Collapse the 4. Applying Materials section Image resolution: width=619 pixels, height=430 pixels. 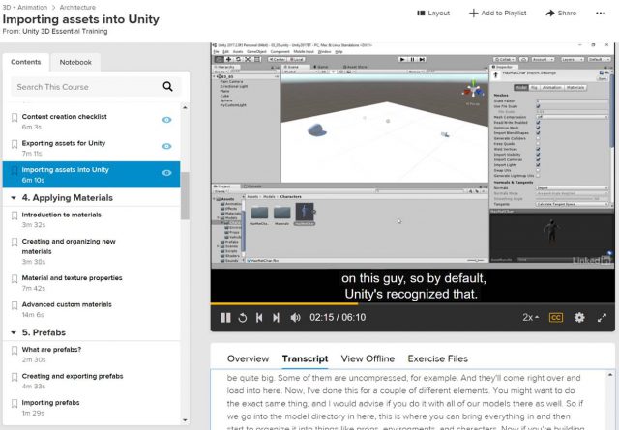pos(14,198)
